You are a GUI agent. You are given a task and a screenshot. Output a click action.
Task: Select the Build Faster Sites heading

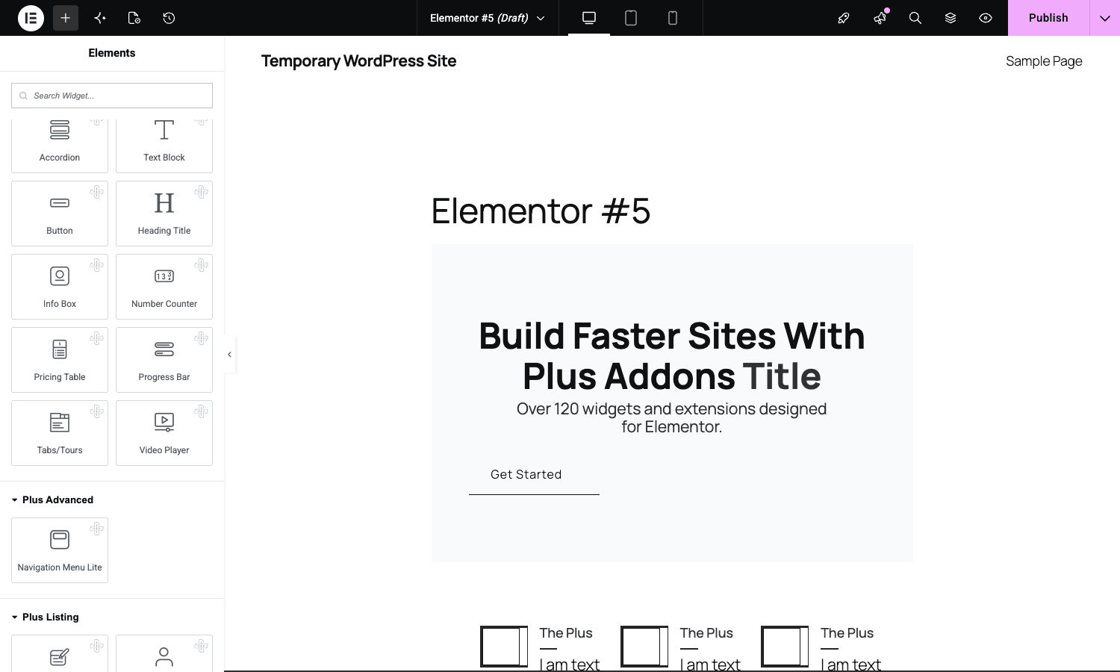pos(672,356)
